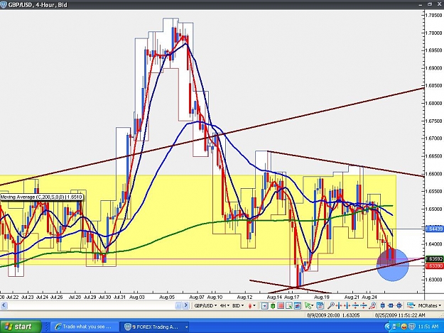Select the green arrow pointer tool
The width and height of the screenshot is (444, 333).
pyautogui.click(x=308, y=305)
